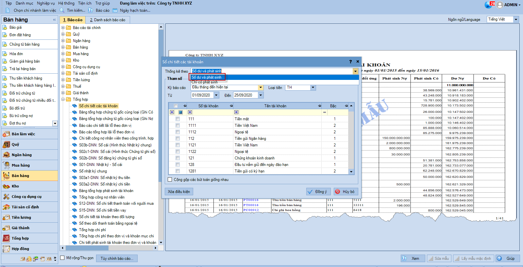Expand the Ngân hàng report folder
This screenshot has height=267, width=523.
(x=63, y=41)
